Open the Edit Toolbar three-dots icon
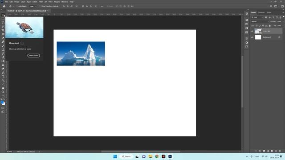 coord(3,96)
